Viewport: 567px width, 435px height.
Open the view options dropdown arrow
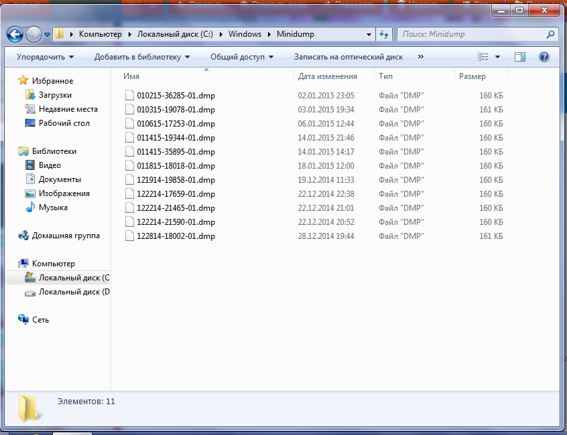pyautogui.click(x=497, y=57)
